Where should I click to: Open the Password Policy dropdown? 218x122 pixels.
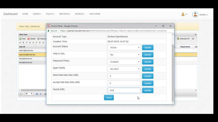pos(124,62)
